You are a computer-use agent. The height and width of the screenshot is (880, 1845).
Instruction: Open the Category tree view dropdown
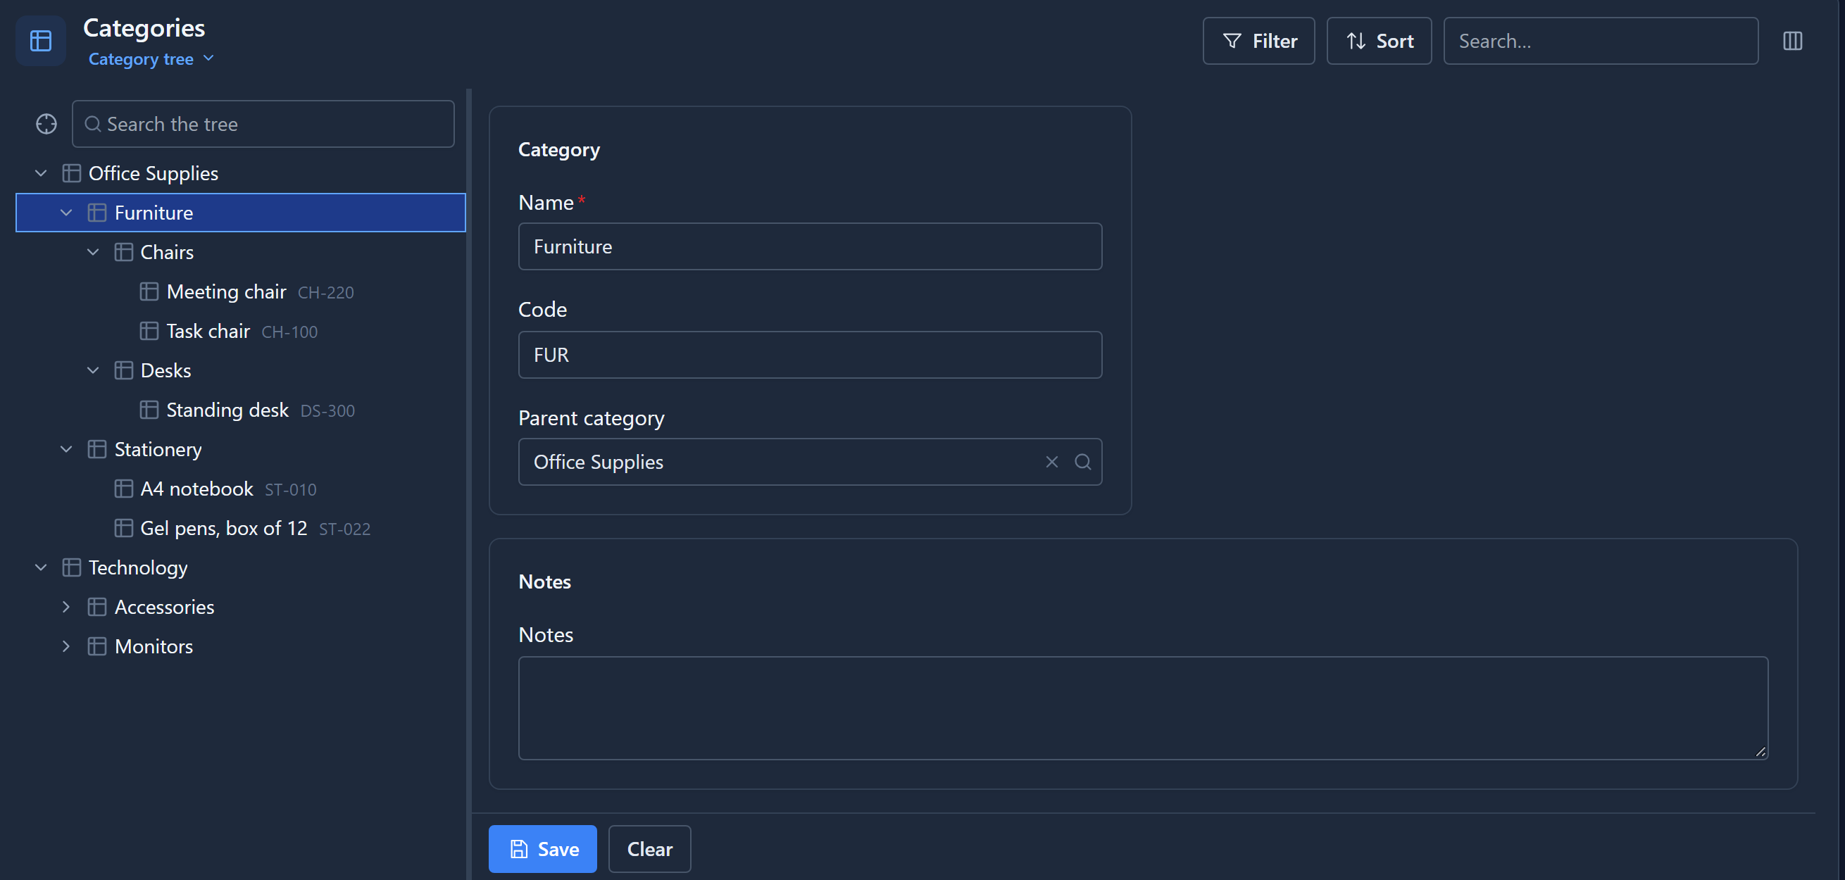[151, 58]
